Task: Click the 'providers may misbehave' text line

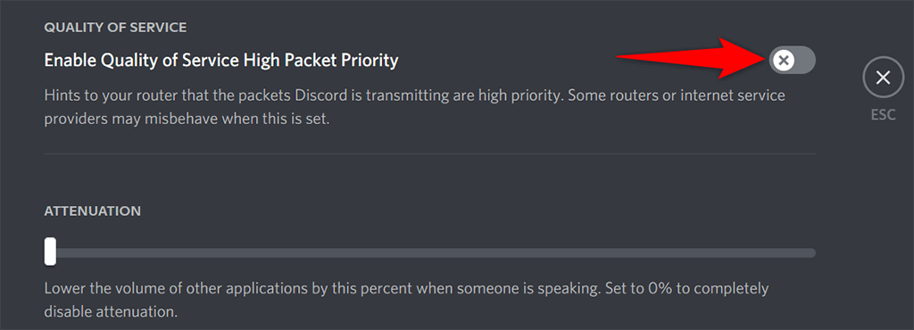Action: (x=187, y=121)
